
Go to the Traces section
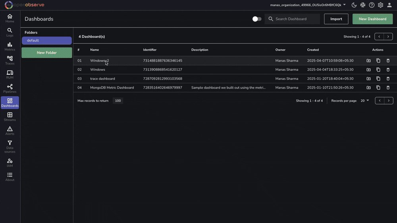click(x=10, y=60)
